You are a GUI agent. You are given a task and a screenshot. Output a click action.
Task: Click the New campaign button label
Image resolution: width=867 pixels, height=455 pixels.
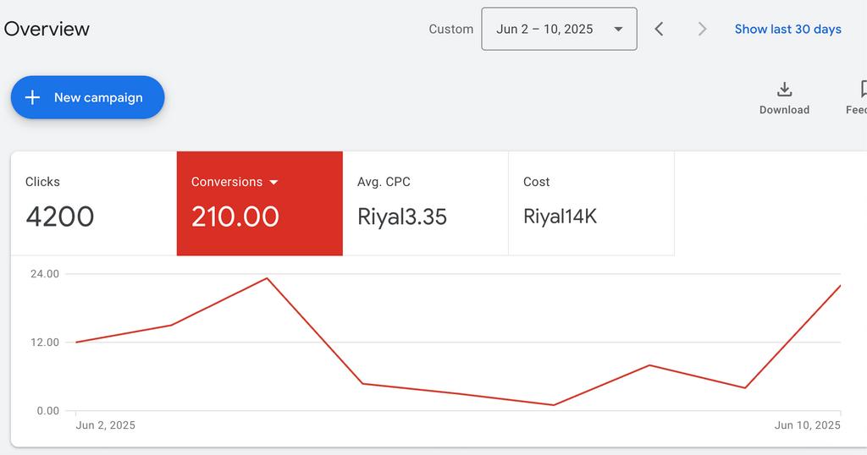(98, 97)
